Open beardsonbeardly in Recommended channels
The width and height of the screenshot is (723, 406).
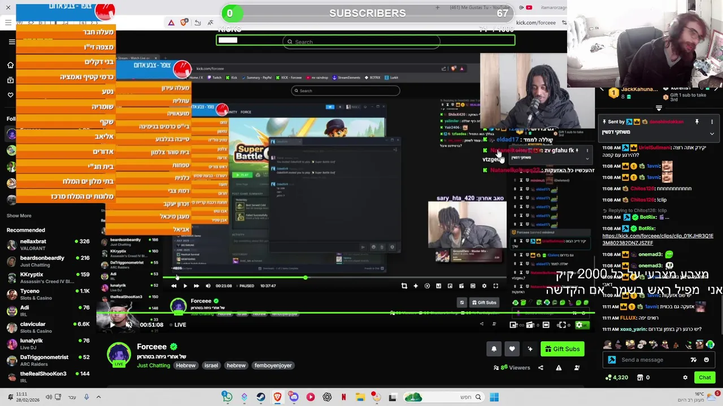click(x=48, y=261)
